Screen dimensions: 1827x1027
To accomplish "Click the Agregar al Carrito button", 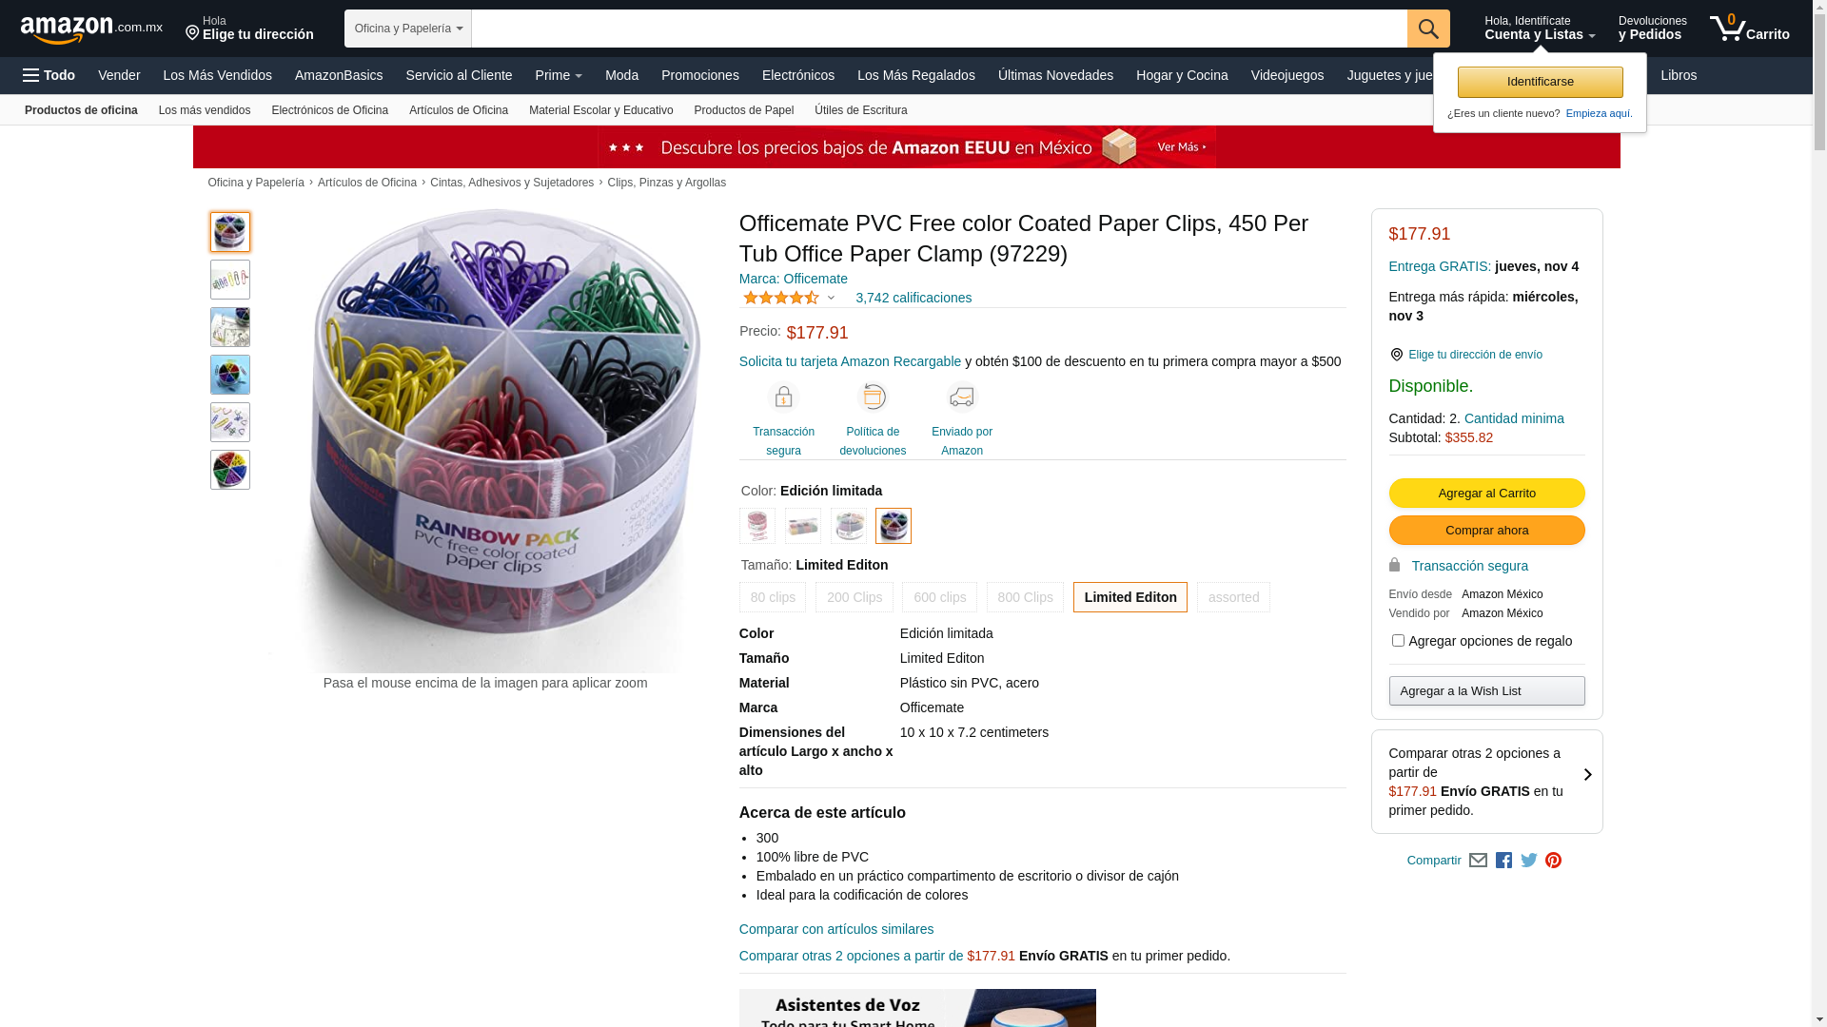I will [x=1486, y=493].
